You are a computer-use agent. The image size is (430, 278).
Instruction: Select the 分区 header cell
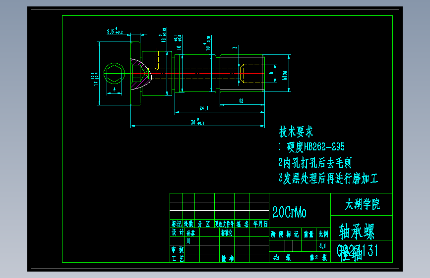click(204, 224)
